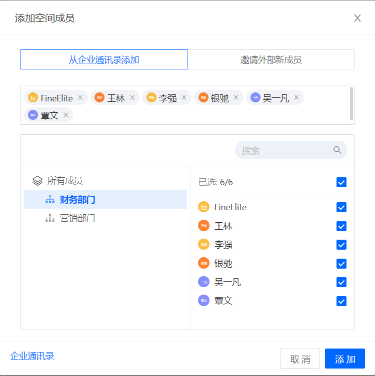Image resolution: width=375 pixels, height=376 pixels.
Task: Select the 营销部门 department node
Action: pyautogui.click(x=77, y=218)
